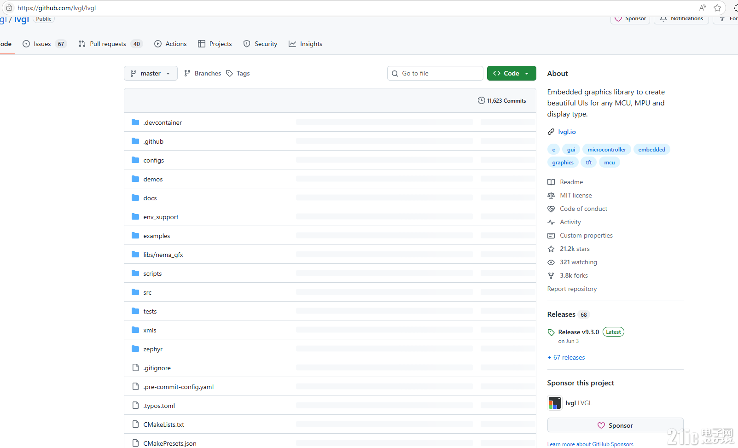Click the Readme book icon

pyautogui.click(x=551, y=182)
